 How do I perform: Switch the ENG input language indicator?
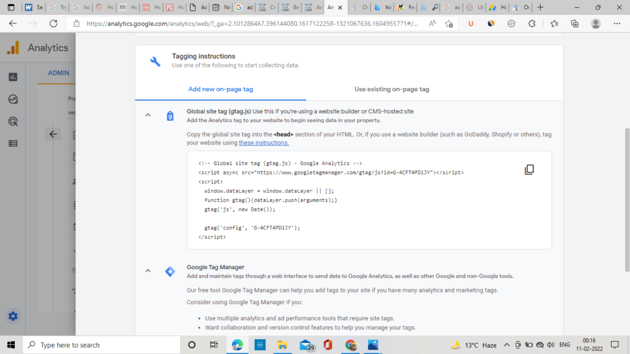point(565,345)
